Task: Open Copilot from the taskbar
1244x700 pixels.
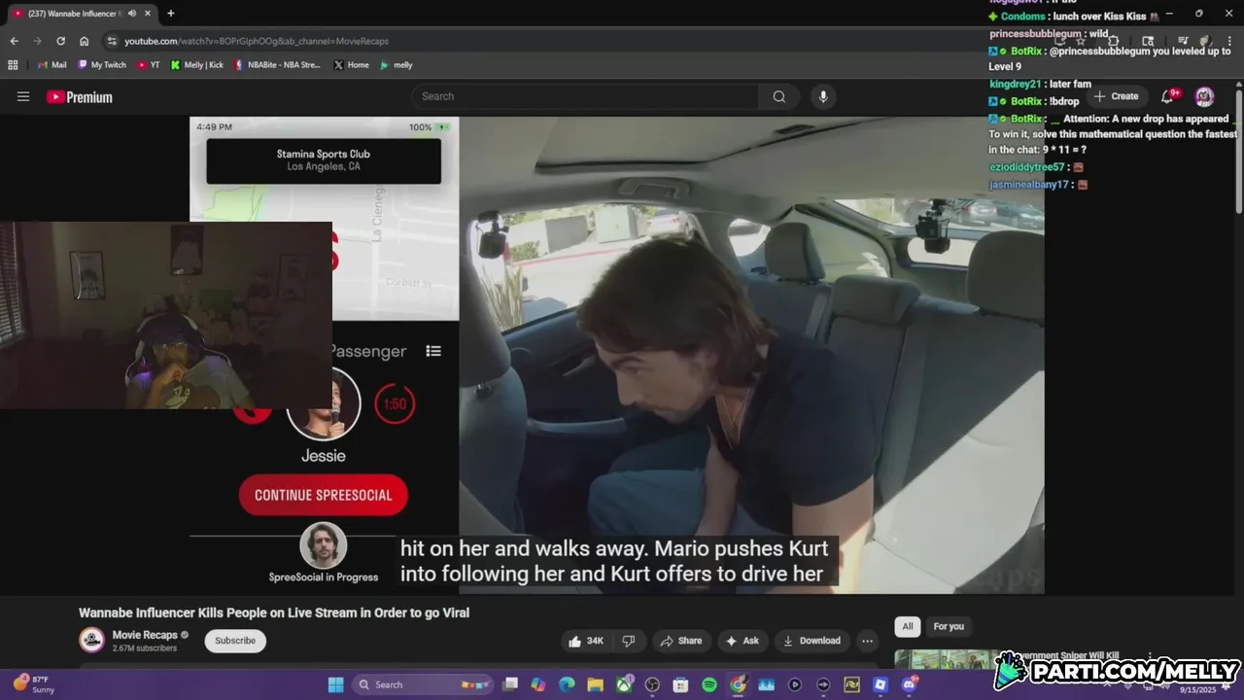Action: pos(538,684)
